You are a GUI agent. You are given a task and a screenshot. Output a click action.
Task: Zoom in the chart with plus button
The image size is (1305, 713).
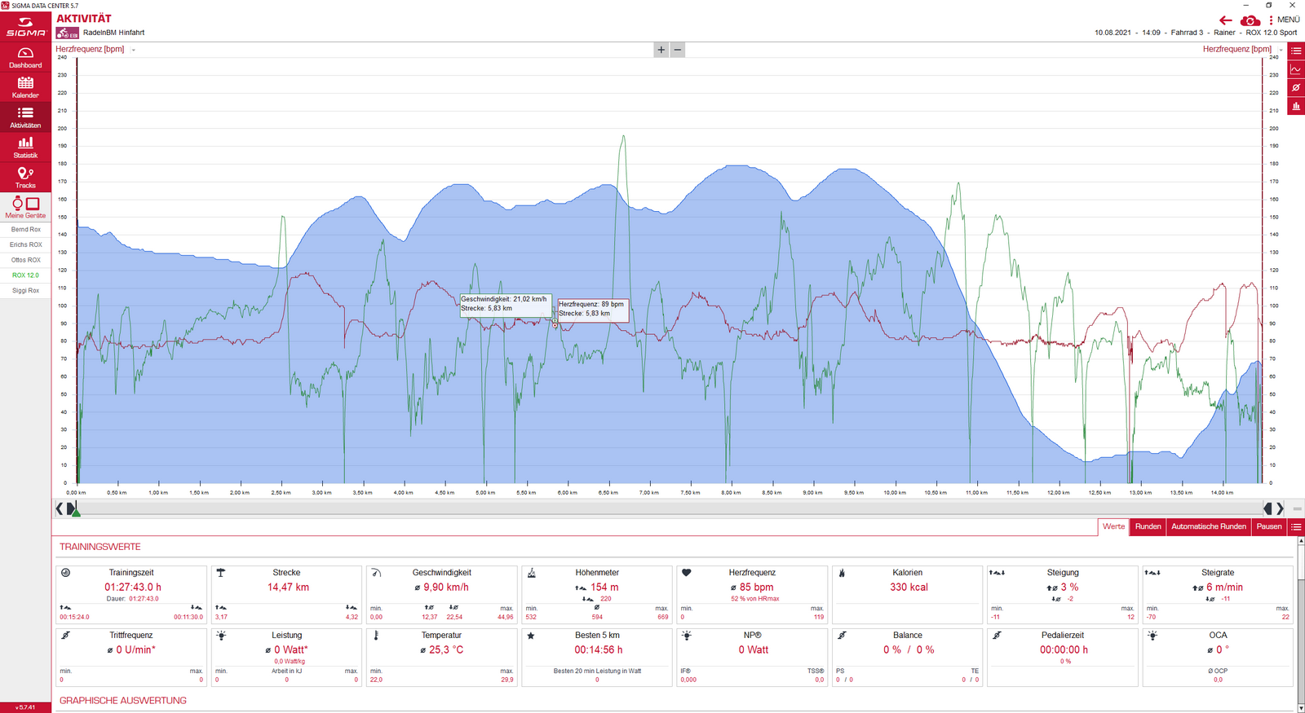pos(661,50)
